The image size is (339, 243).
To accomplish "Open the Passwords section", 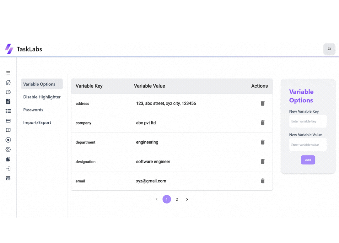I will pos(33,110).
